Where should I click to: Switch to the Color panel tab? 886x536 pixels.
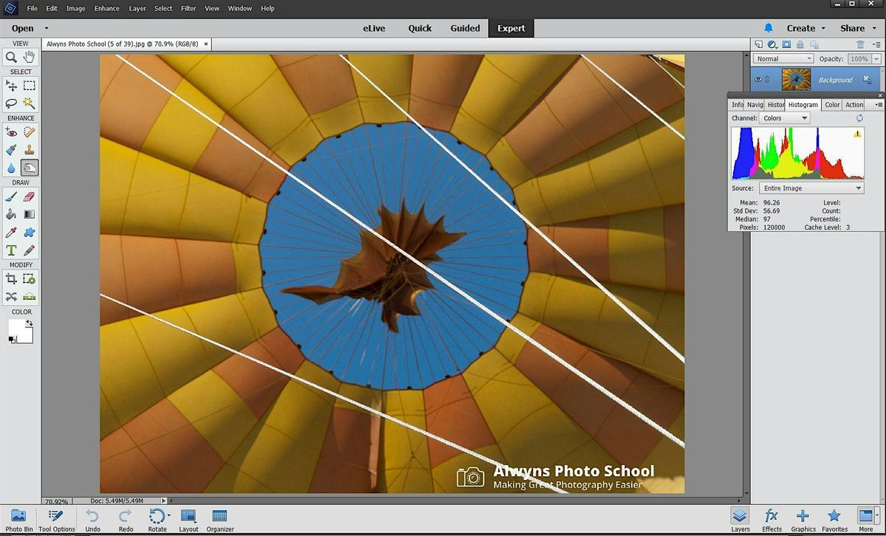[x=832, y=104]
